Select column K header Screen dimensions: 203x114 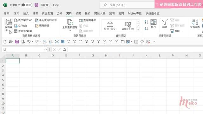point(146,55)
